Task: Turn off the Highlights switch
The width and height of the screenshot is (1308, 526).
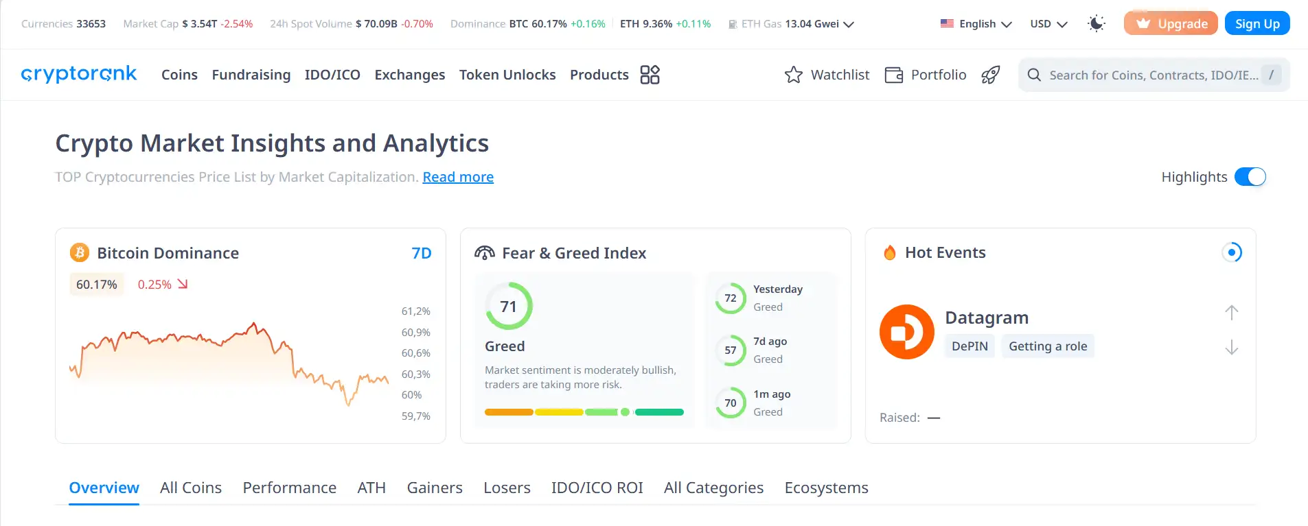Action: [1250, 177]
